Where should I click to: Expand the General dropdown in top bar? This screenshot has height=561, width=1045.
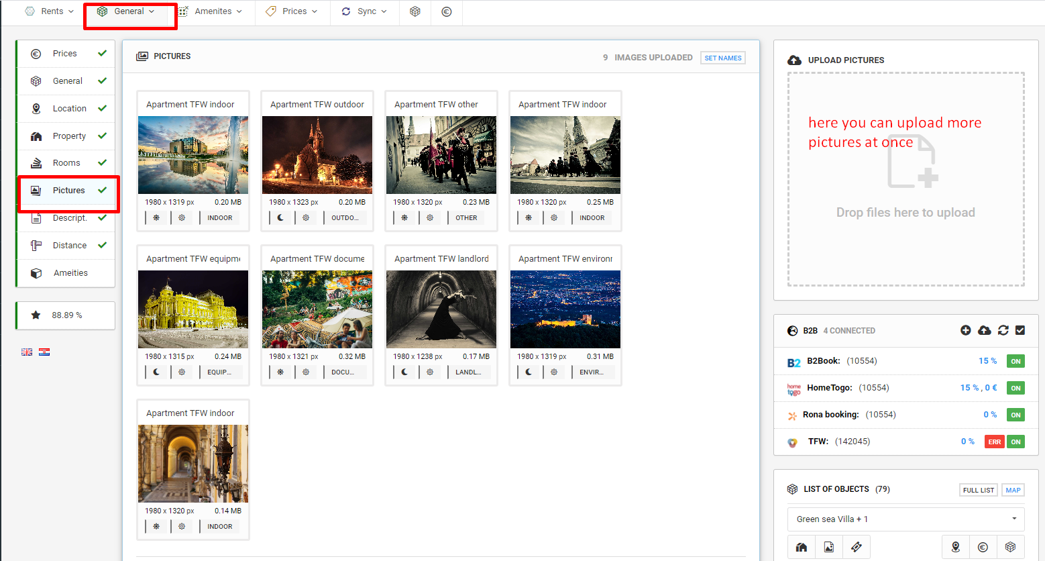[x=126, y=11]
